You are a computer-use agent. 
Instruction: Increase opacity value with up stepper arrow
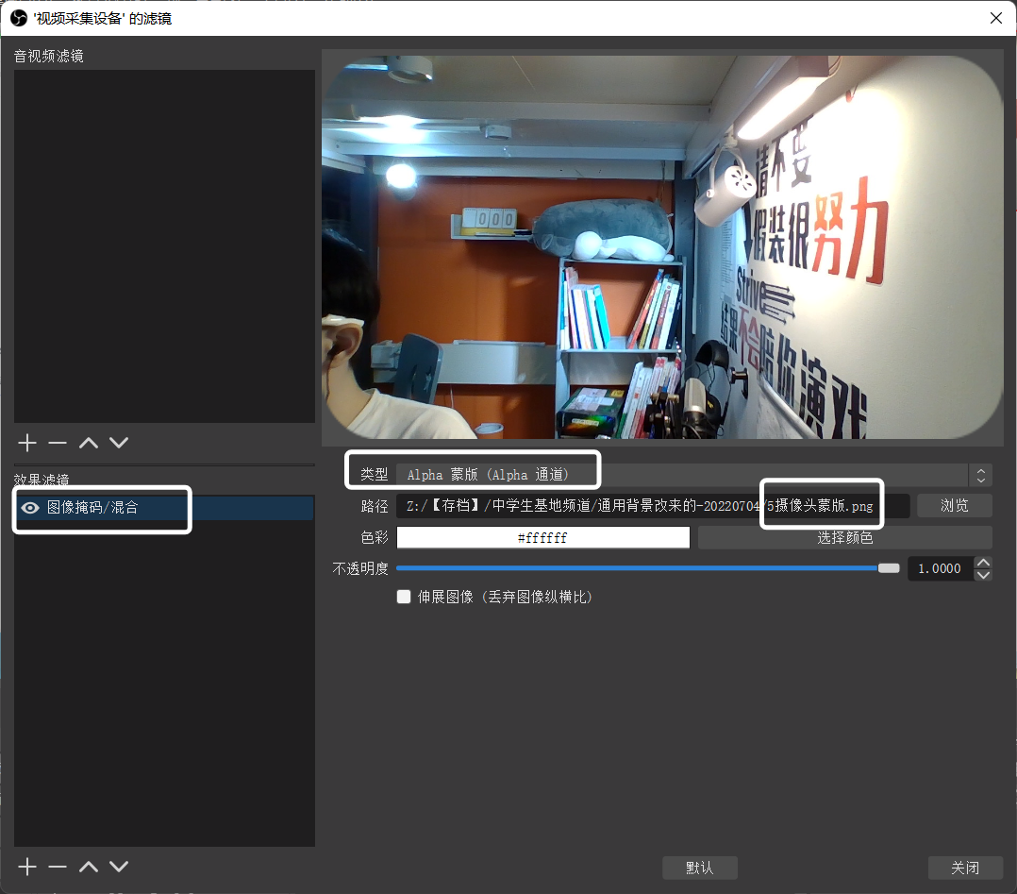click(984, 563)
